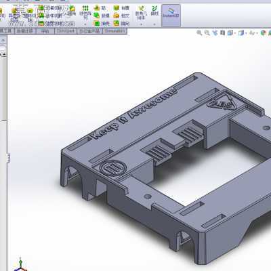271x271 pixels.
Task: Expand the Display Style dropdown arrow
Action: coord(246,33)
